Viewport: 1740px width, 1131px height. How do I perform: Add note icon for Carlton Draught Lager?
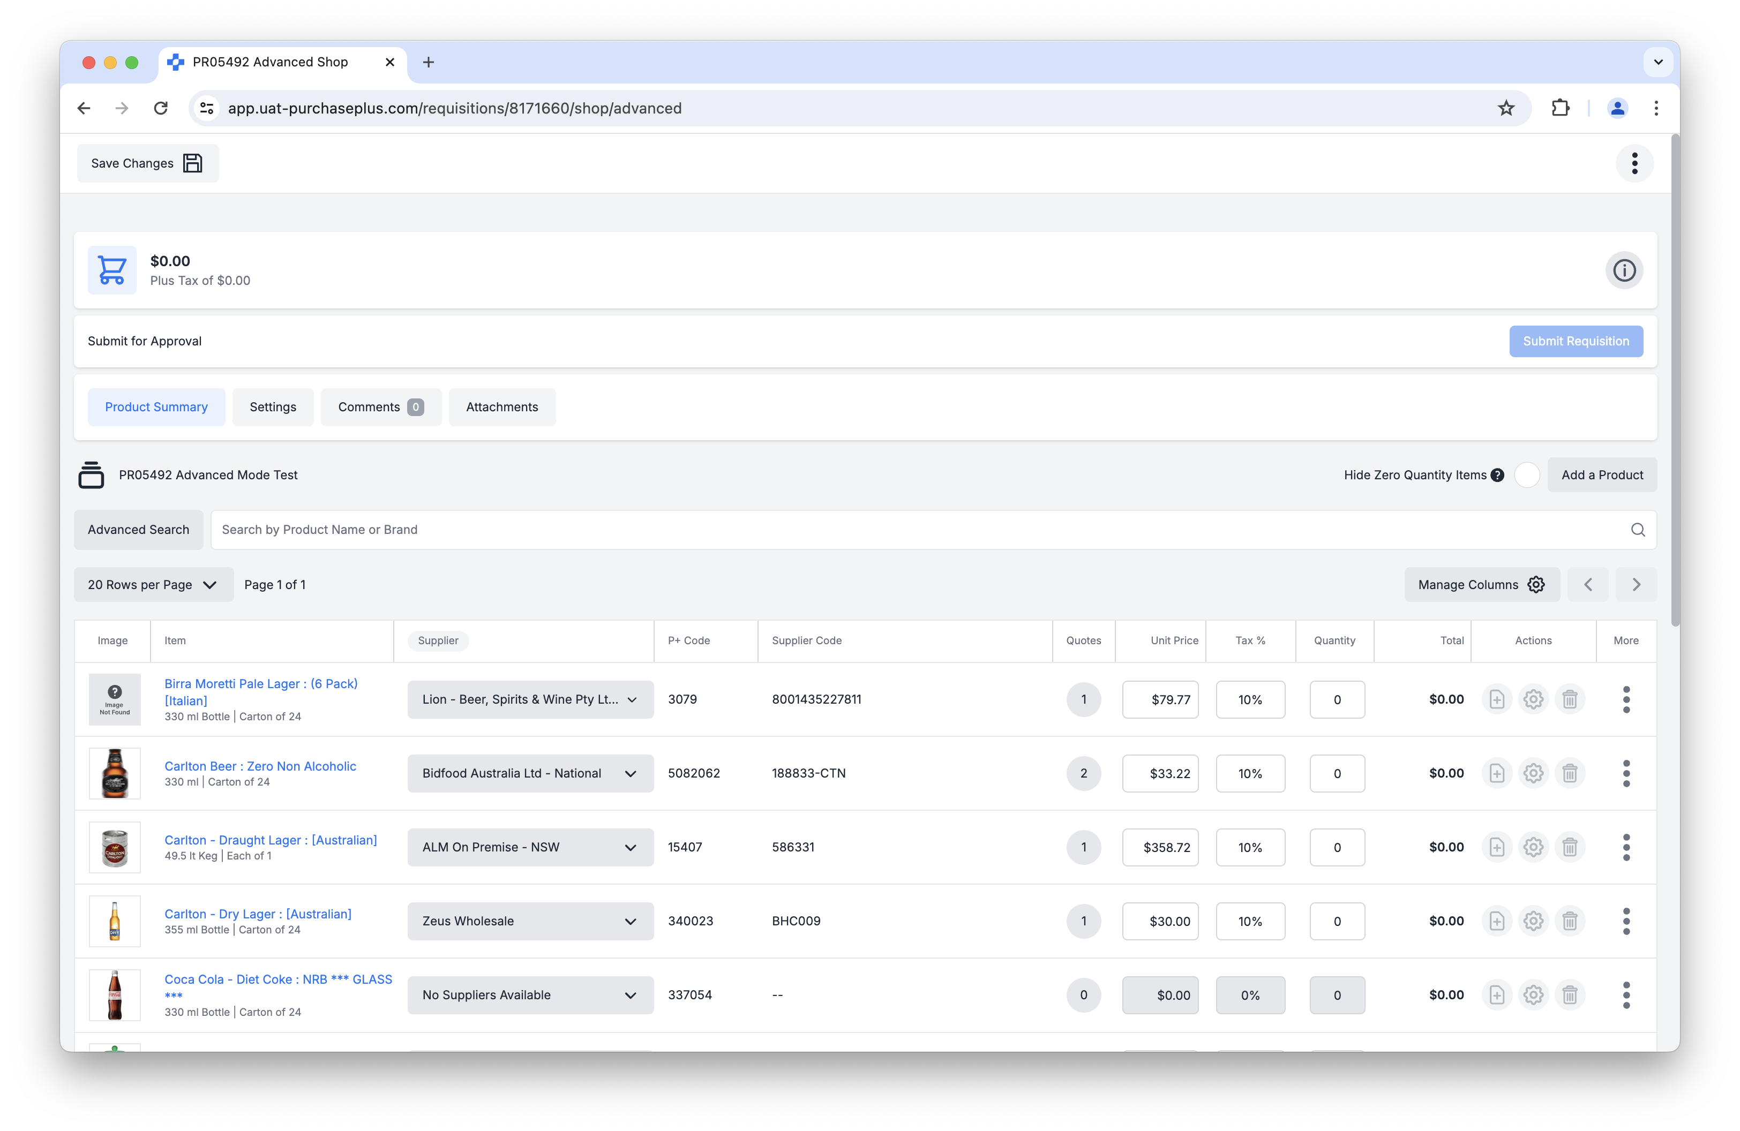click(1497, 847)
